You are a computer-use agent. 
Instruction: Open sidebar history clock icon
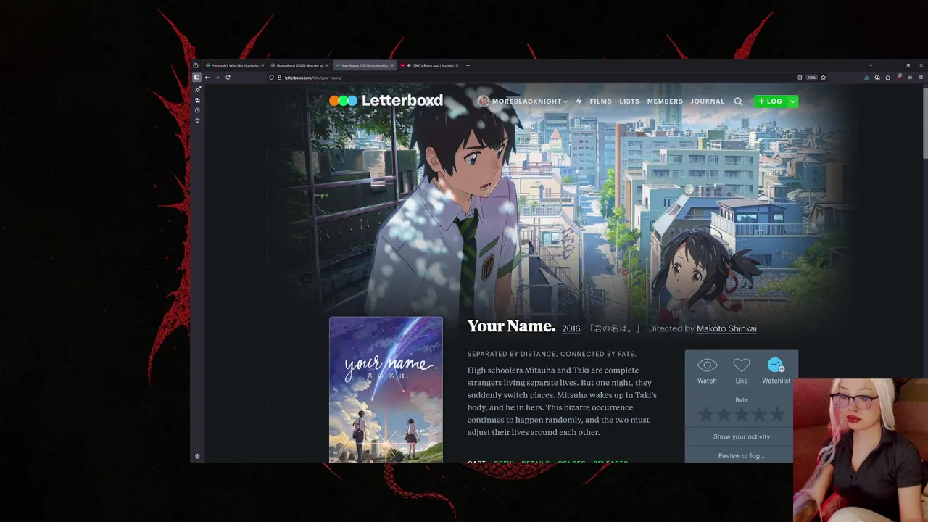(197, 110)
